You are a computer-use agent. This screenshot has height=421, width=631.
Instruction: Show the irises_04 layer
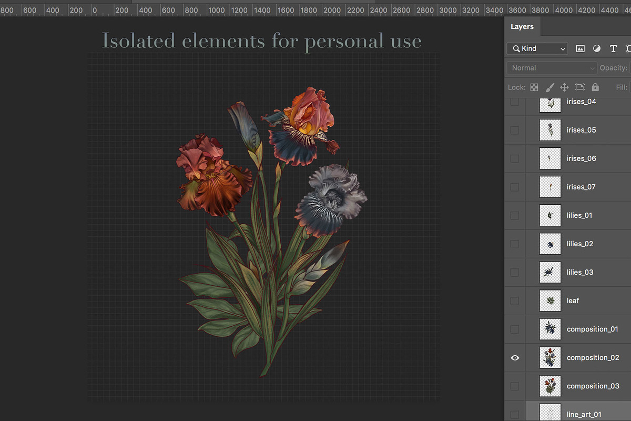coord(515,102)
